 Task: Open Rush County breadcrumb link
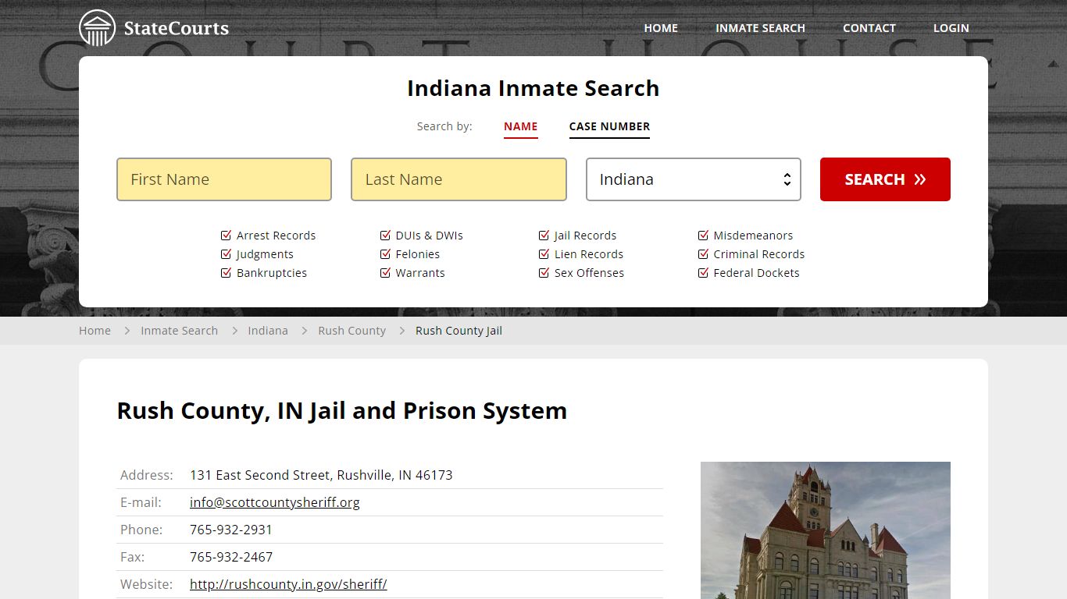point(352,331)
